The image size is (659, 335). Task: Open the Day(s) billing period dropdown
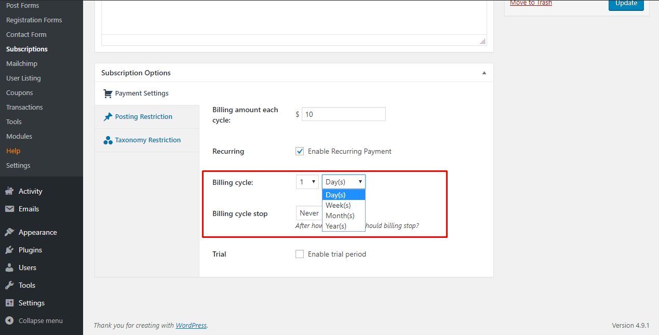pyautogui.click(x=344, y=182)
